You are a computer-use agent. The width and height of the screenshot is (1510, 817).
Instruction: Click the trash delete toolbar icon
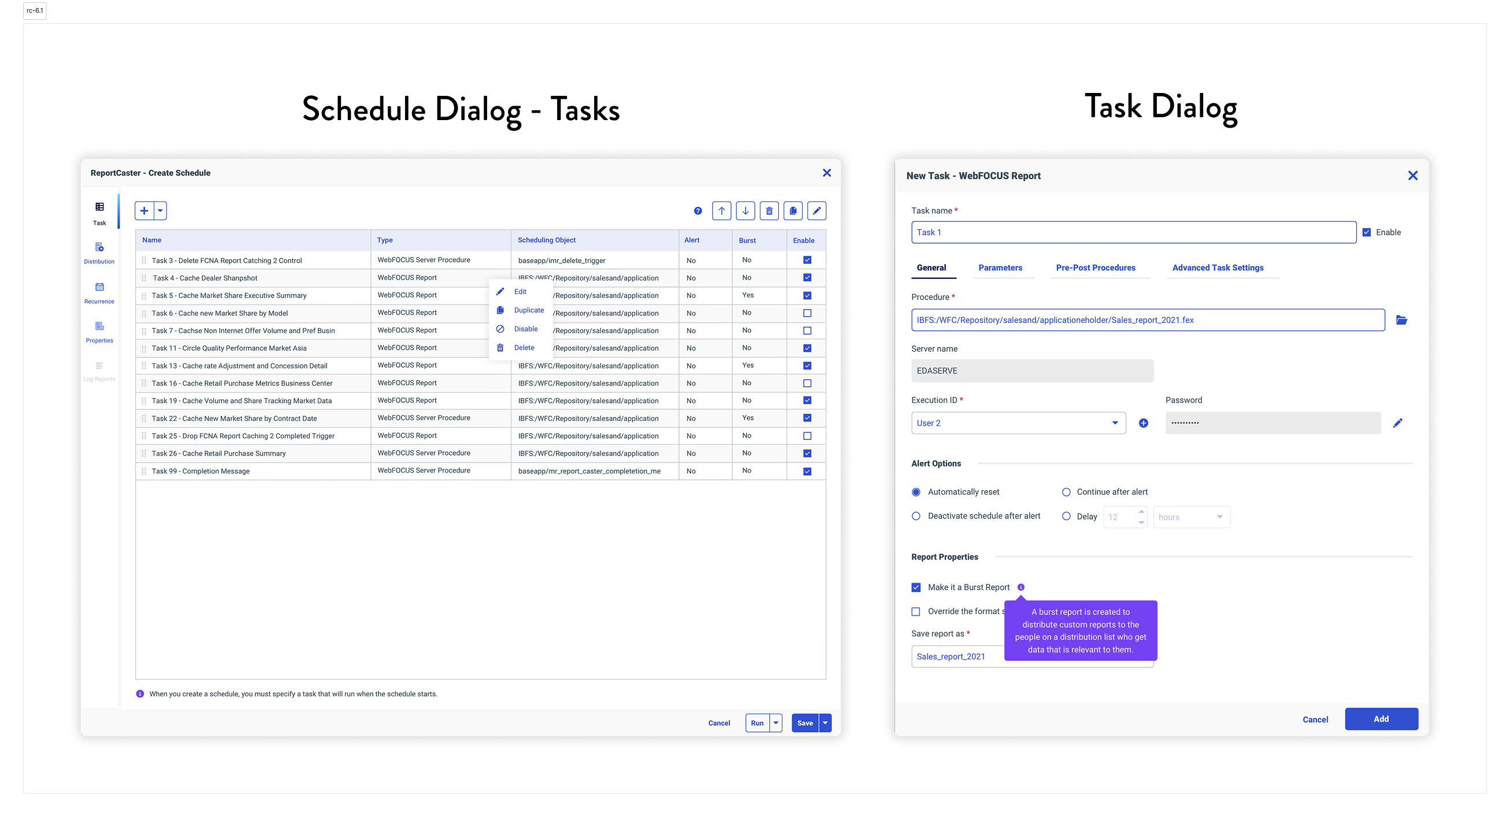tap(769, 211)
